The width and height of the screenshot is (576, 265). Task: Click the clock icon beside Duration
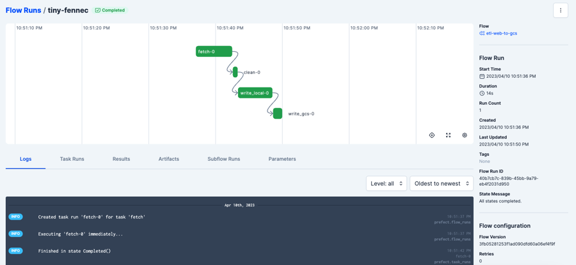click(x=482, y=93)
